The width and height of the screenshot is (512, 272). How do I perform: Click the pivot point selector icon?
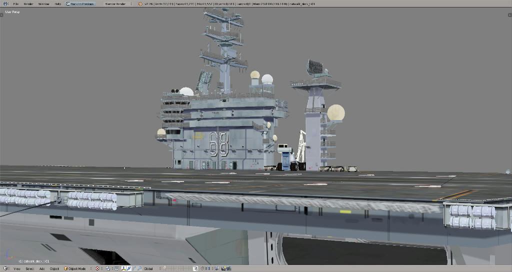pos(108,268)
